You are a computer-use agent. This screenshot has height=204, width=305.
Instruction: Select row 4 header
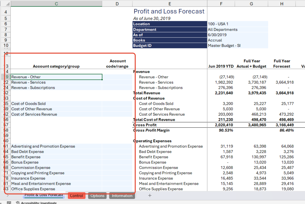click(6, 12)
